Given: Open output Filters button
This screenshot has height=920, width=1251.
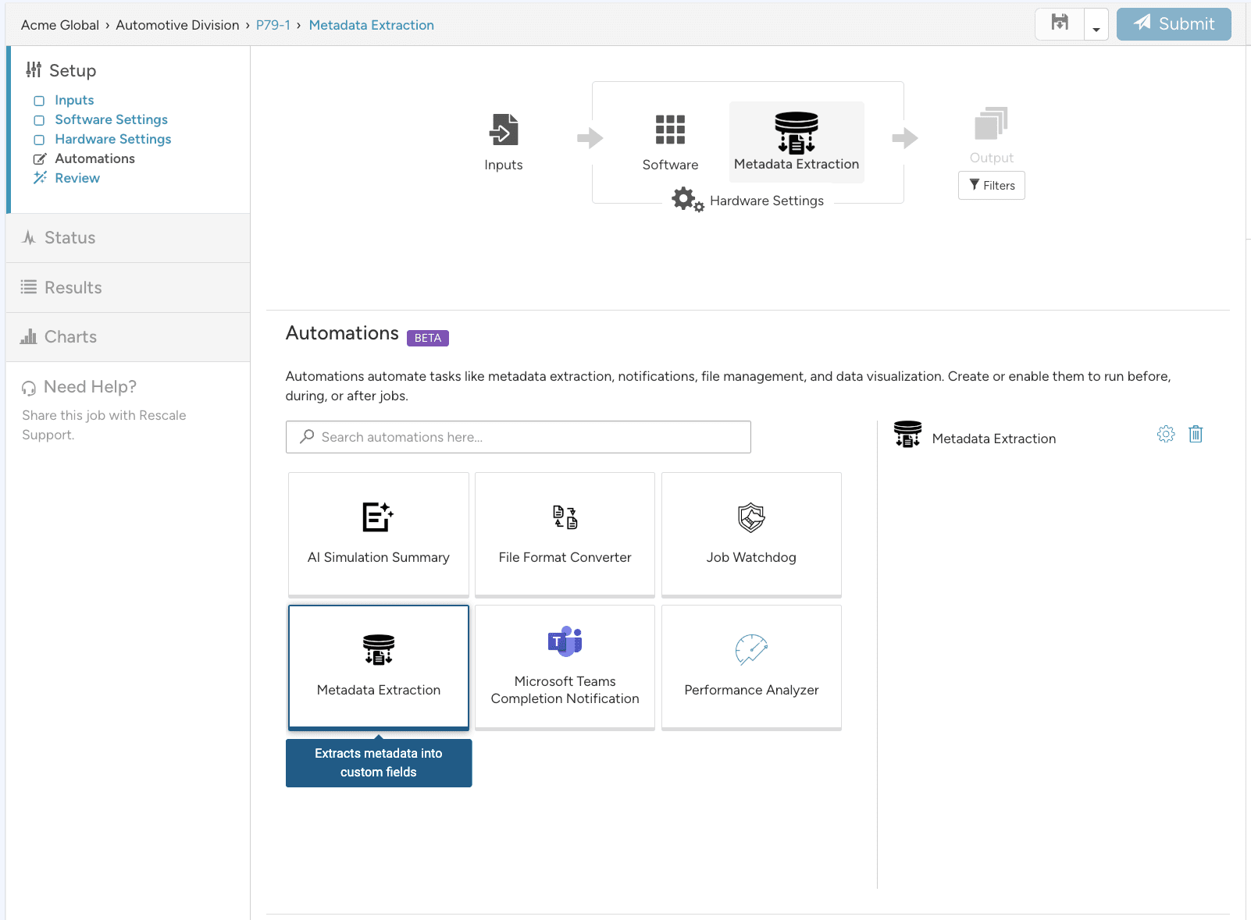Looking at the screenshot, I should click(x=992, y=186).
